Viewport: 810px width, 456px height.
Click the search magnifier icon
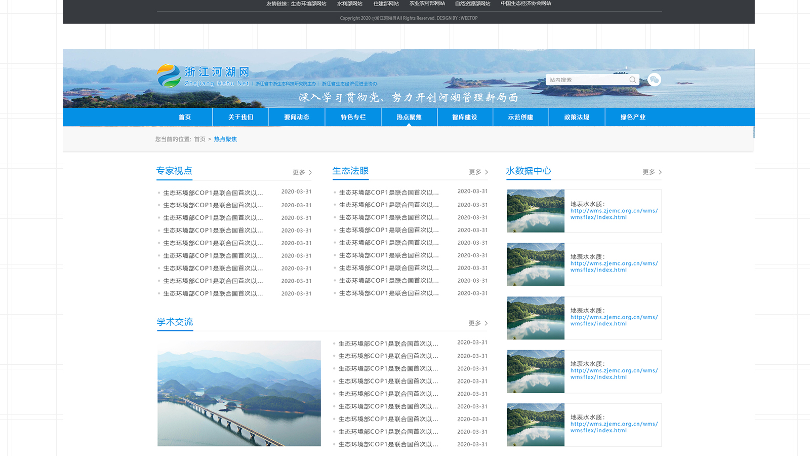tap(632, 80)
